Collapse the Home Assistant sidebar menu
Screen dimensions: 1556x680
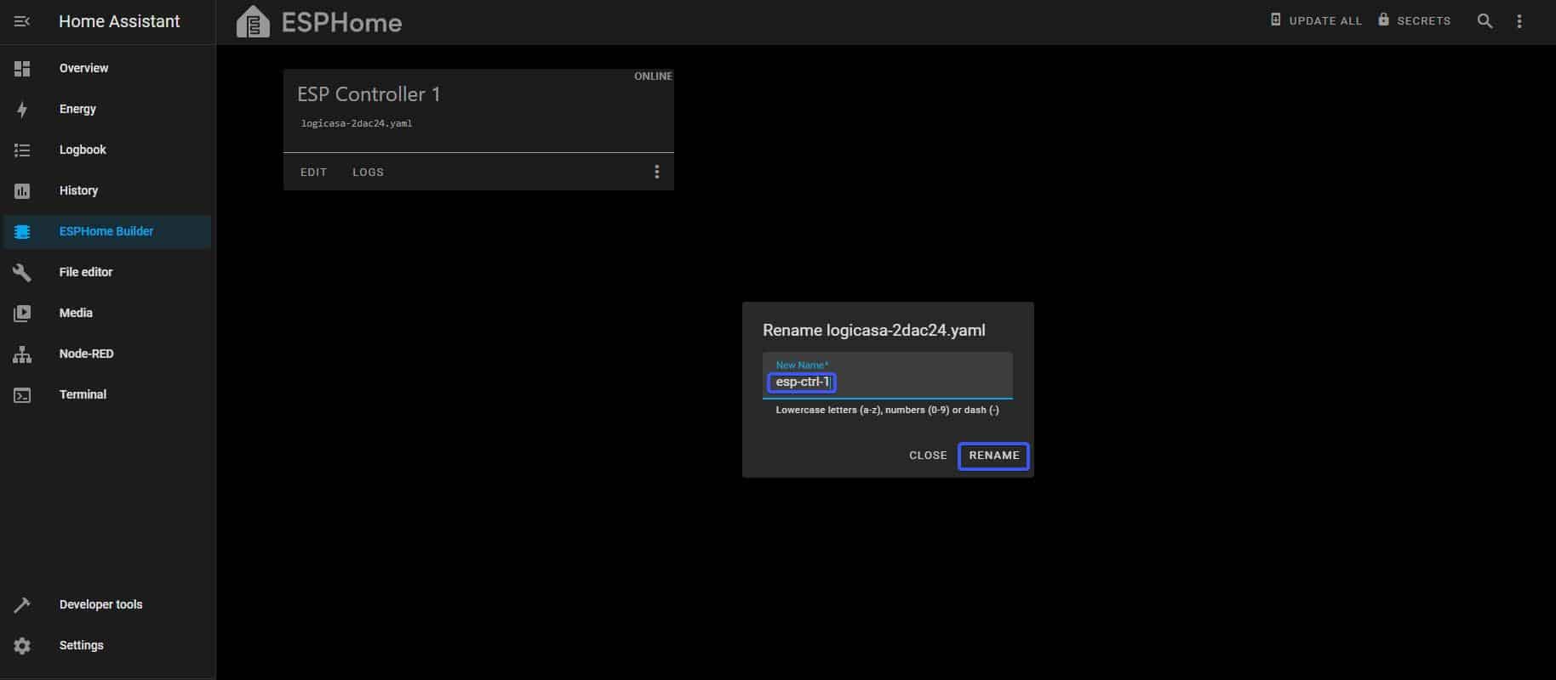coord(22,21)
